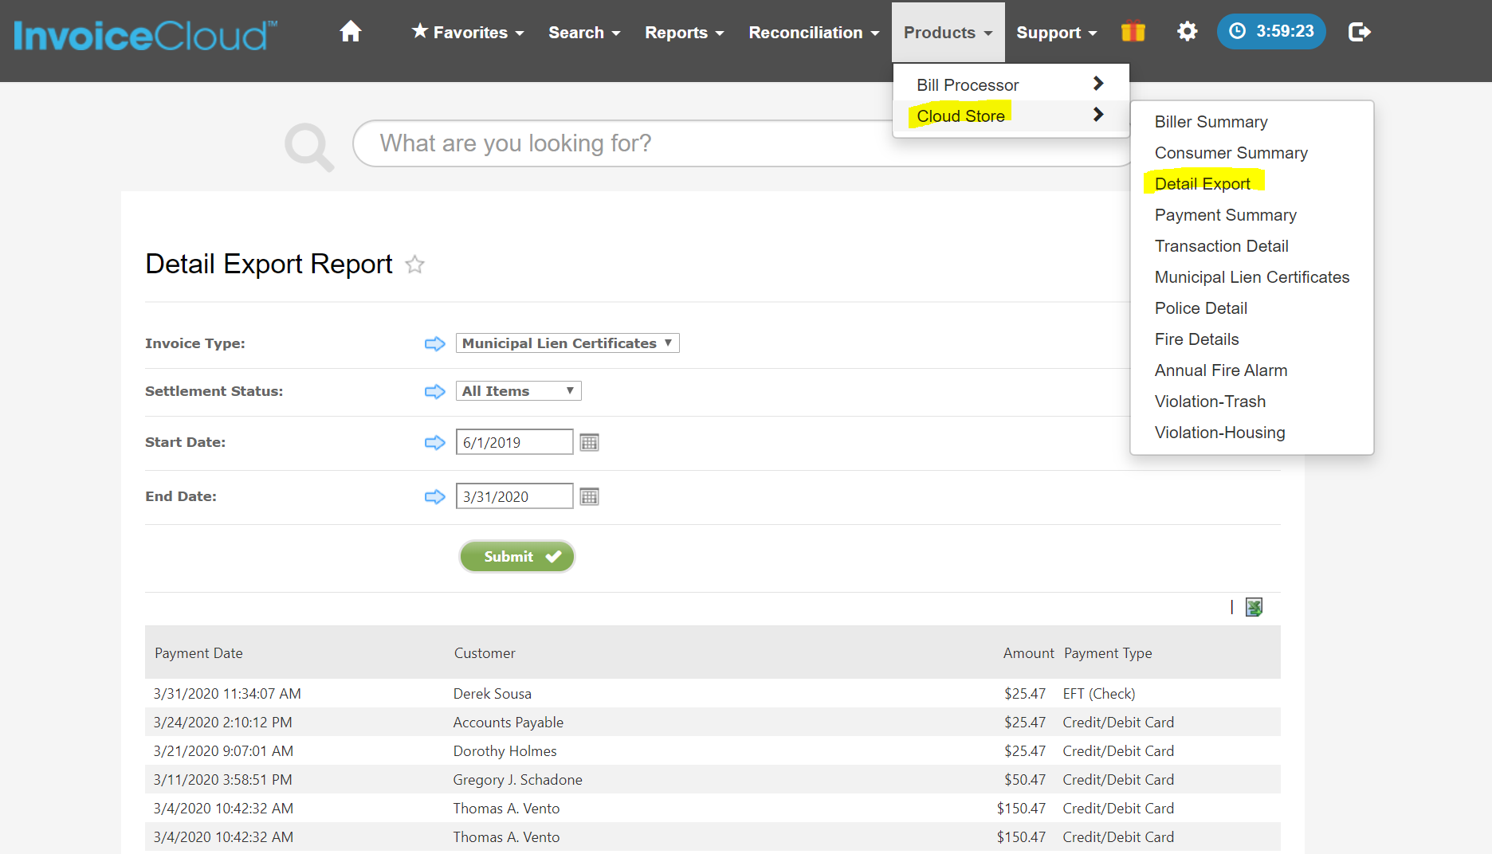
Task: Select the Gregory J. Schadone customer cell
Action: point(517,780)
